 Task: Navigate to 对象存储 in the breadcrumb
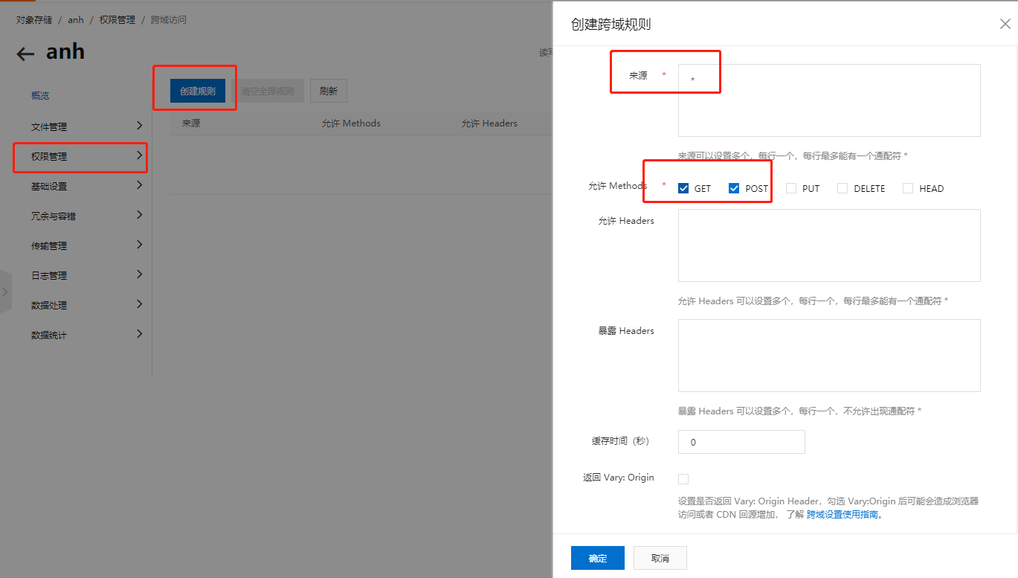(33, 19)
